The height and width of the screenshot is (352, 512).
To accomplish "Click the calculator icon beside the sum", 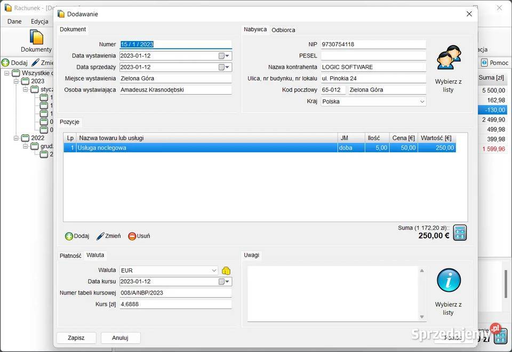I will 460,233.
